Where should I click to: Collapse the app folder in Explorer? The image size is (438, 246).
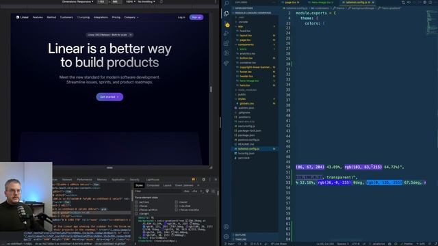click(x=240, y=27)
